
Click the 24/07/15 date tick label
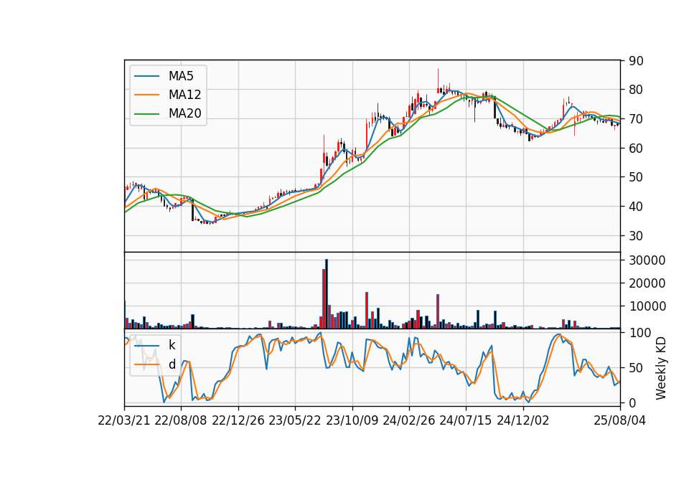tap(466, 420)
